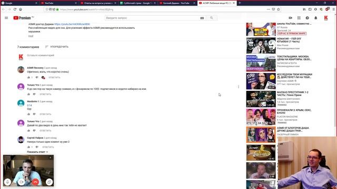Screen dimensions: 337x189
Task: Switch to the Ответы на вопросы tab
Action: click(x=98, y=3)
